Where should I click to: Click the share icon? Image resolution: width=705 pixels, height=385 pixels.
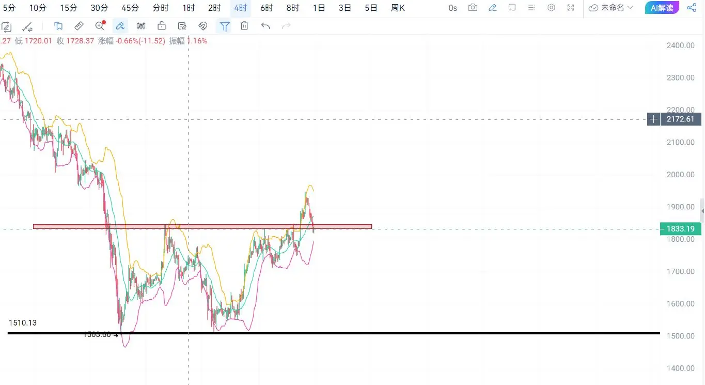coord(691,8)
